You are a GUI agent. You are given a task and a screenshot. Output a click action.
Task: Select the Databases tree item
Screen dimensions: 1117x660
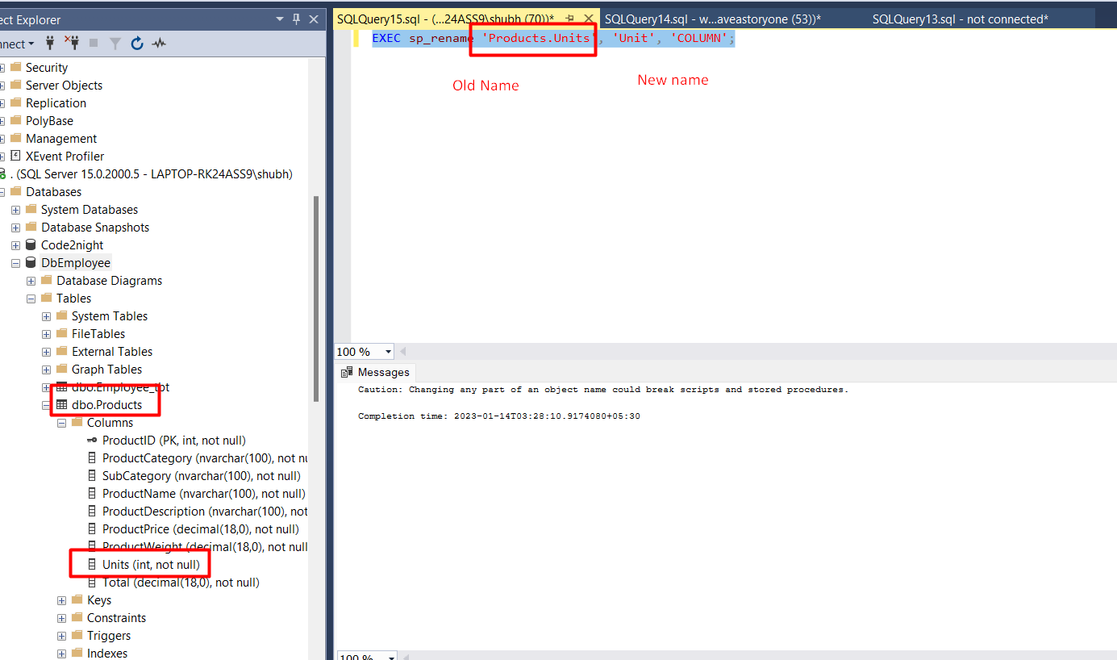coord(53,192)
